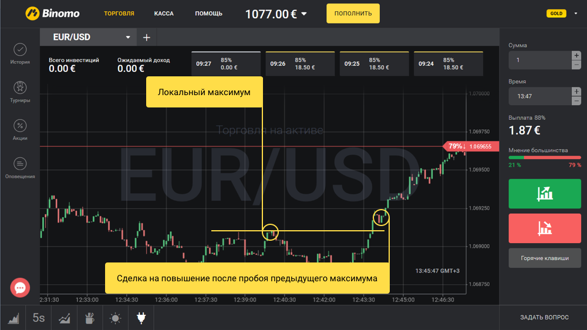Open the GOLD account status dropdown arrow
The height and width of the screenshot is (330, 587).
point(576,13)
